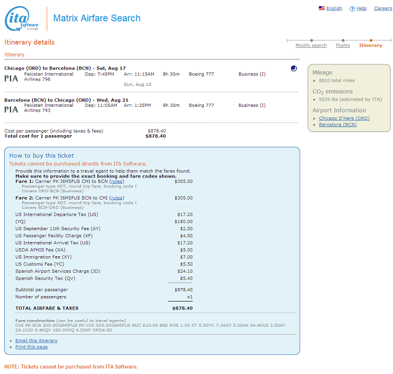Image resolution: width=393 pixels, height=374 pixels.
Task: Click the 8810 total miles entry
Action: click(337, 80)
